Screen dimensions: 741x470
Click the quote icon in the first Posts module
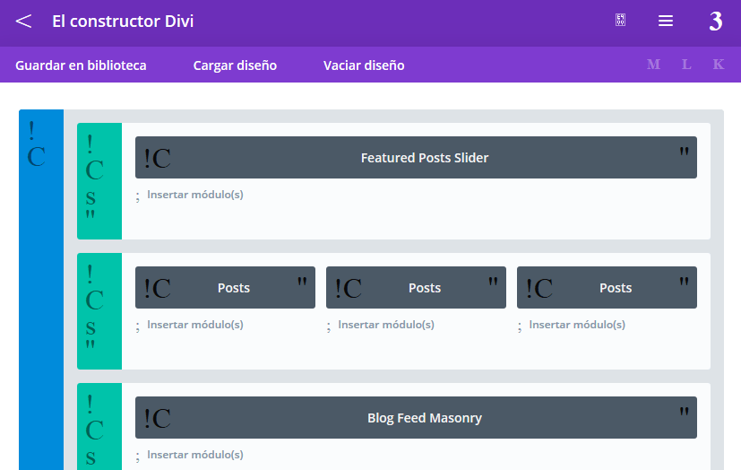[x=302, y=282]
